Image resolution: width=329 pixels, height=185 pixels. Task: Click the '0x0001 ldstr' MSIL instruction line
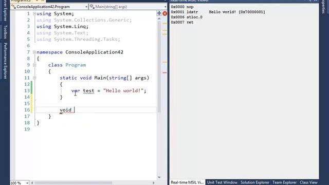218,12
